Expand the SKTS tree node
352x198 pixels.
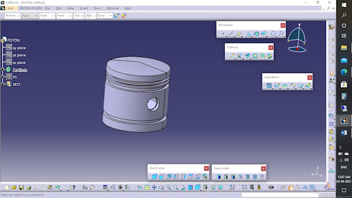tap(3, 84)
